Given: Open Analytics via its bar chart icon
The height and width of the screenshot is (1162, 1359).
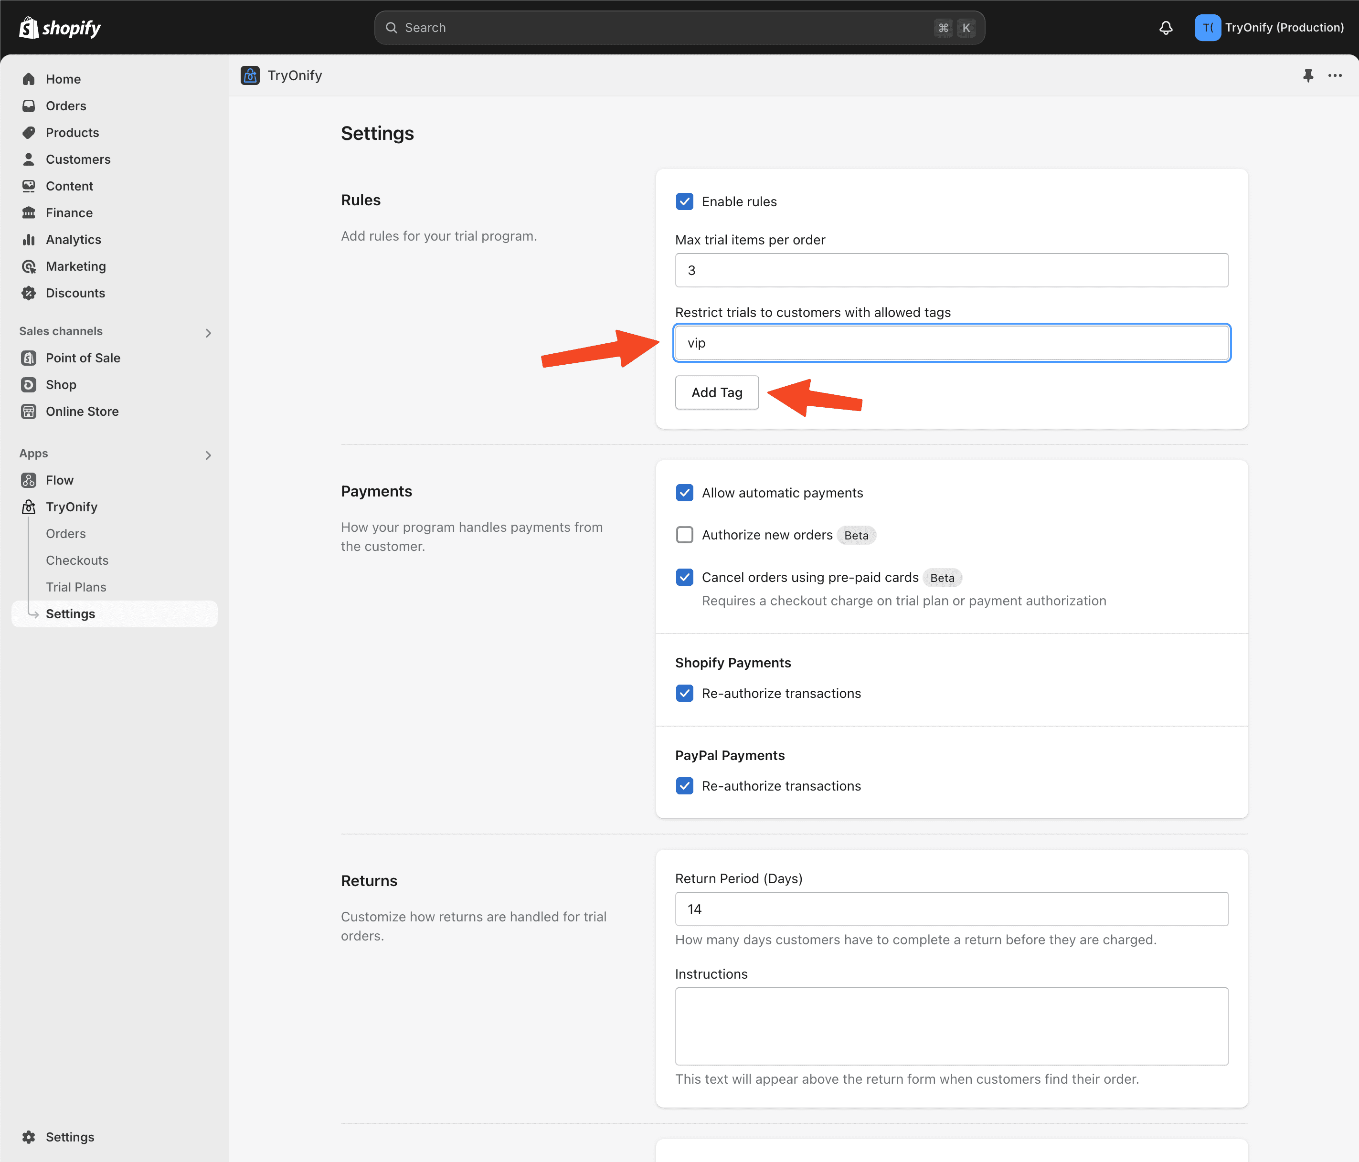Looking at the screenshot, I should (x=29, y=239).
